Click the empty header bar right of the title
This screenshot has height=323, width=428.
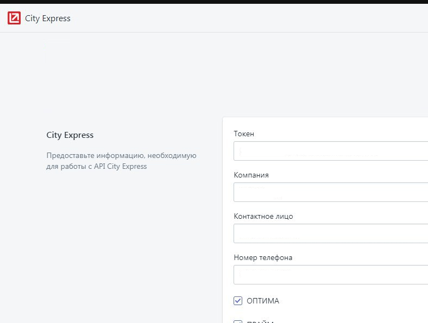[244, 18]
